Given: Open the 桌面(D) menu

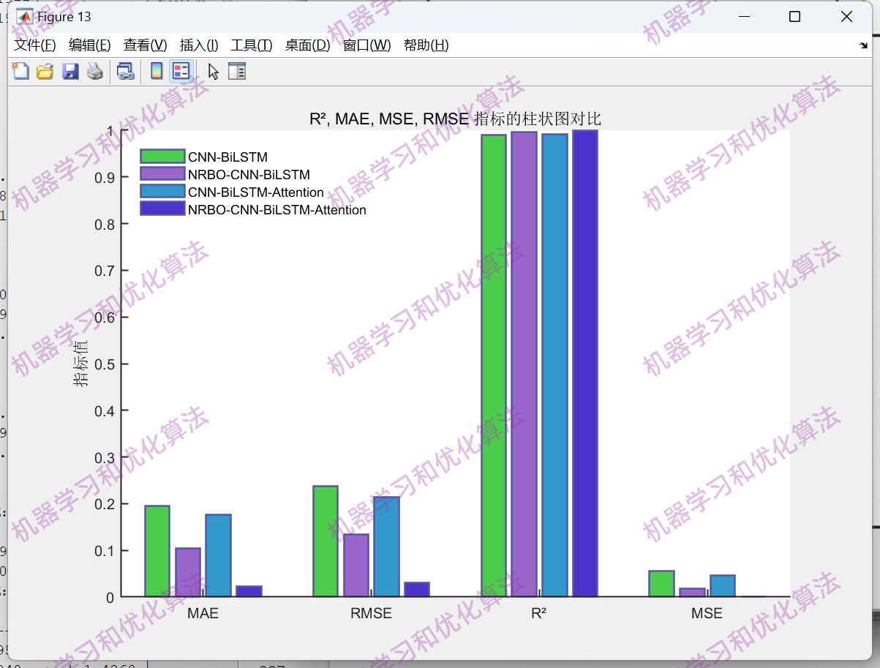Looking at the screenshot, I should (x=308, y=45).
